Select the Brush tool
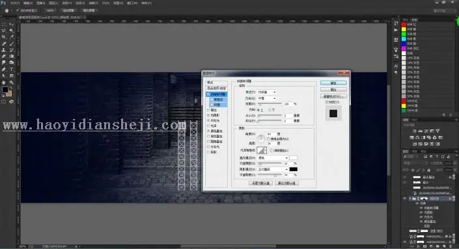459x249 pixels. (x=12, y=44)
